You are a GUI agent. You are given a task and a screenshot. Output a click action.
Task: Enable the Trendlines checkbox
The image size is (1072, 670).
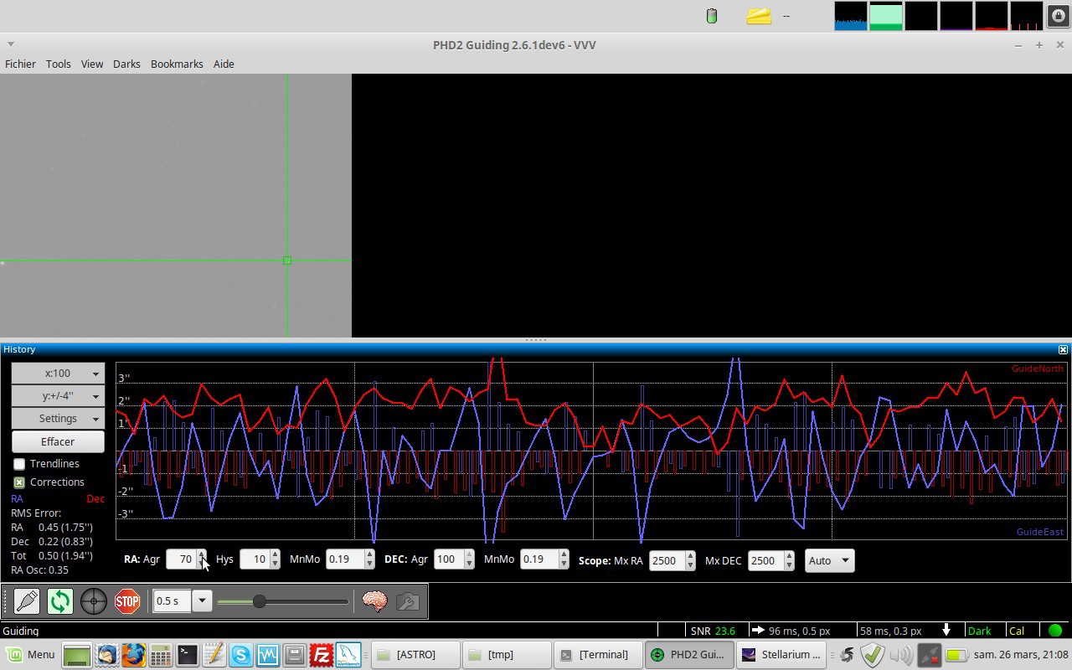(x=19, y=464)
